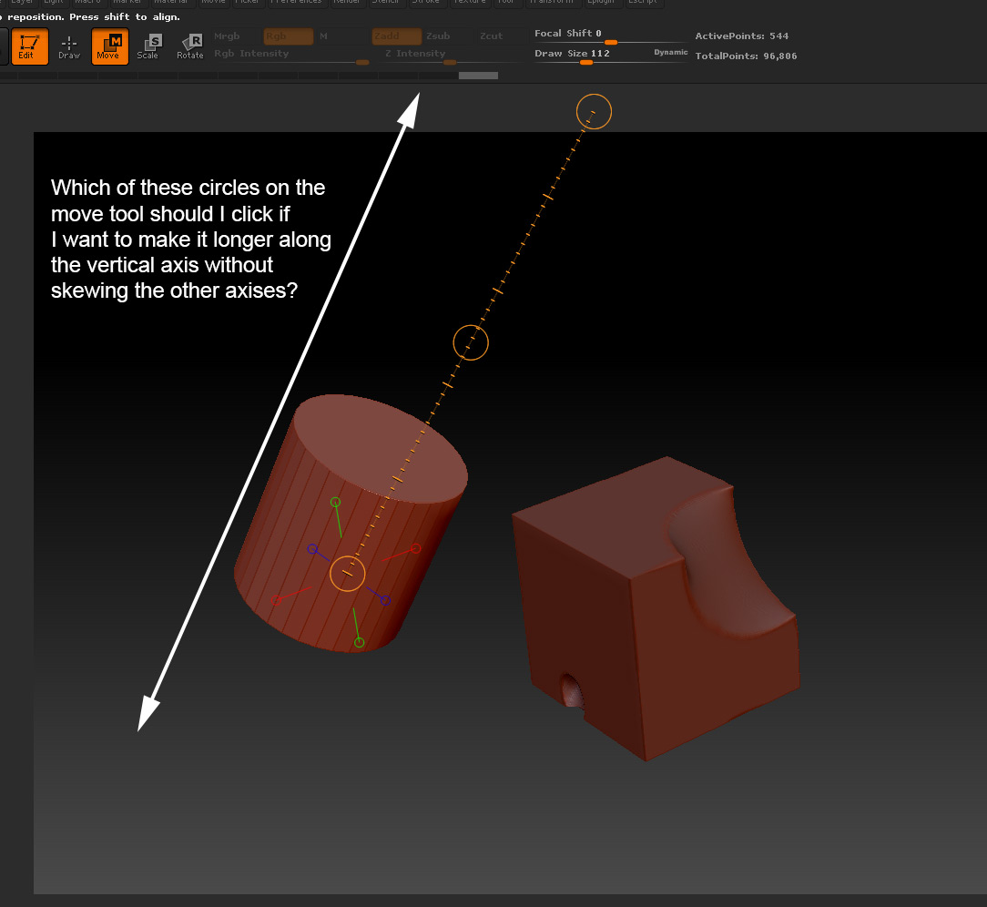Click the orange transpose circle on the cylinder
987x907 pixels.
coord(348,574)
